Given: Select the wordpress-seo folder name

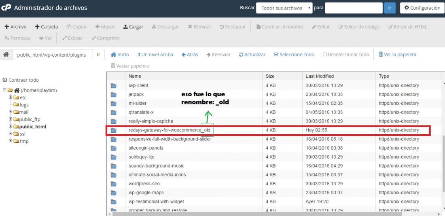Looking at the screenshot, I should tap(144, 184).
